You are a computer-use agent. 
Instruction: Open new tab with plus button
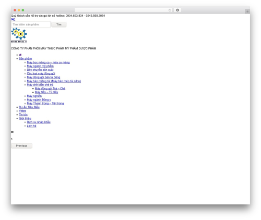click(247, 11)
